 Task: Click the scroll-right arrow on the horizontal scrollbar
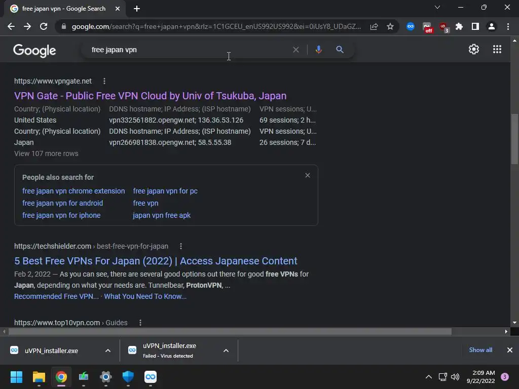[x=506, y=331]
